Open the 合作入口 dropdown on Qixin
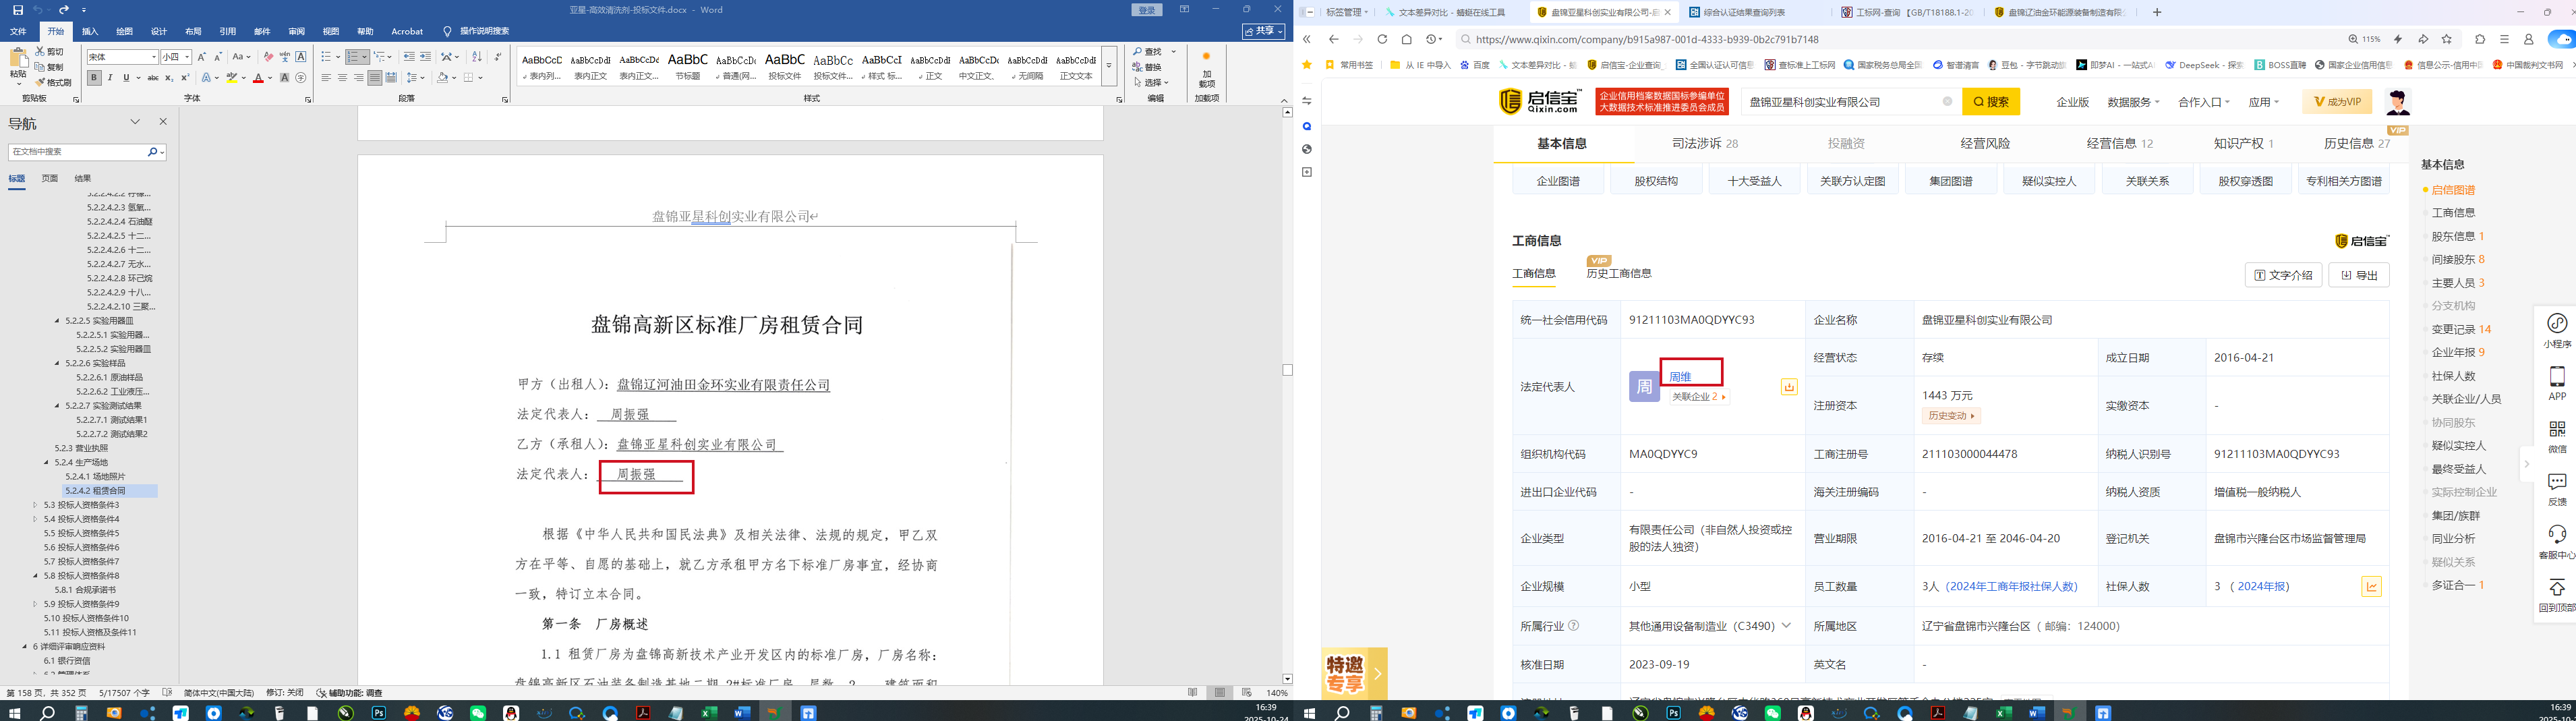Image resolution: width=2576 pixels, height=721 pixels. (x=2204, y=102)
